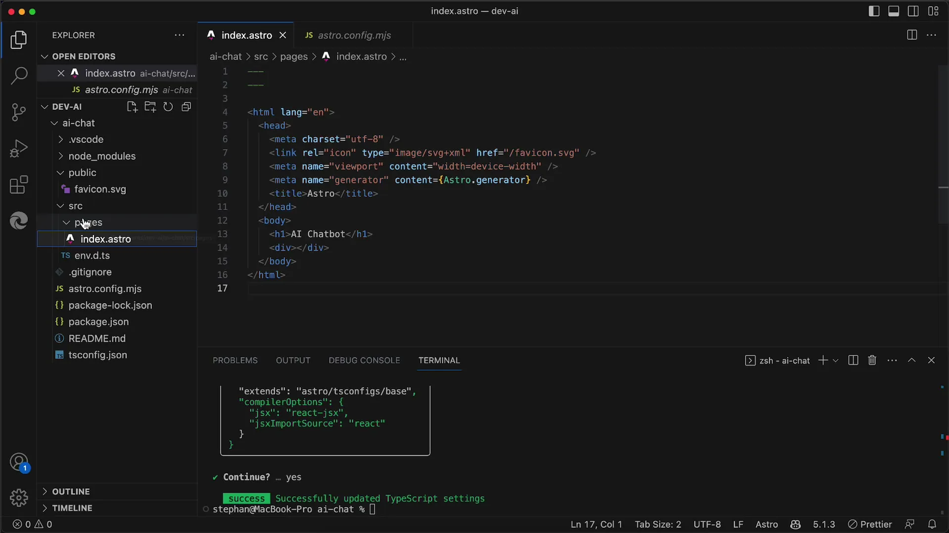949x533 pixels.
Task: Select the TERMINAL panel tab
Action: pyautogui.click(x=439, y=360)
